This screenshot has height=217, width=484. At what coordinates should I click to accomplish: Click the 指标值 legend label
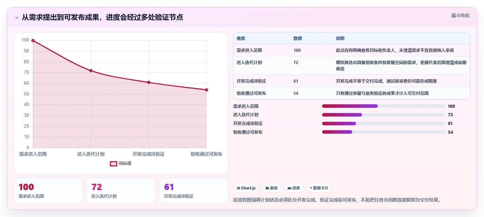coord(125,163)
